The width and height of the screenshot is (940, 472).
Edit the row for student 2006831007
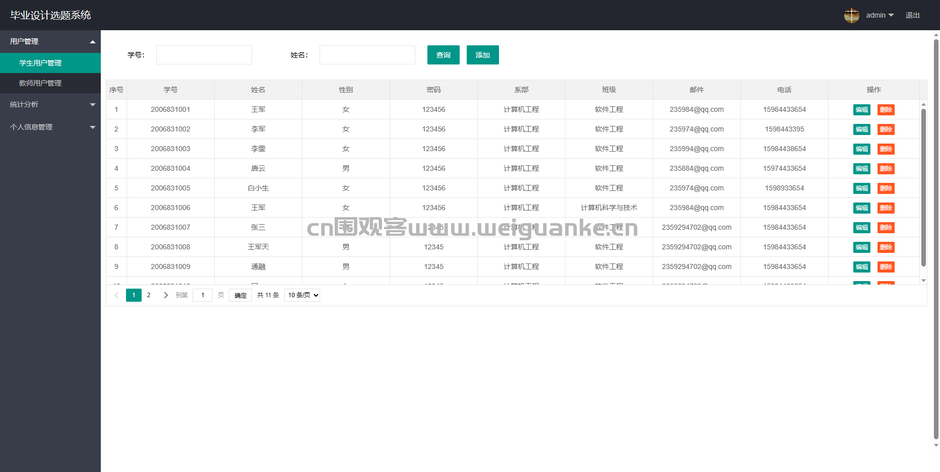pos(862,228)
